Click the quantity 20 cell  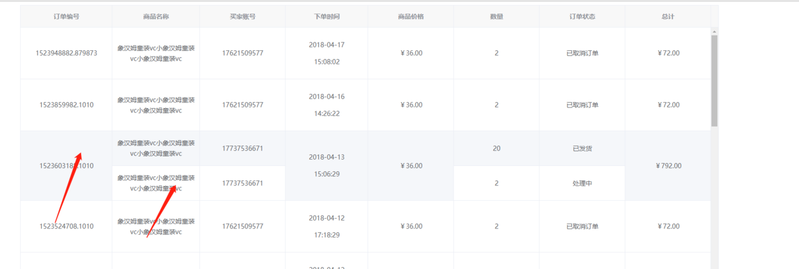[x=496, y=149]
